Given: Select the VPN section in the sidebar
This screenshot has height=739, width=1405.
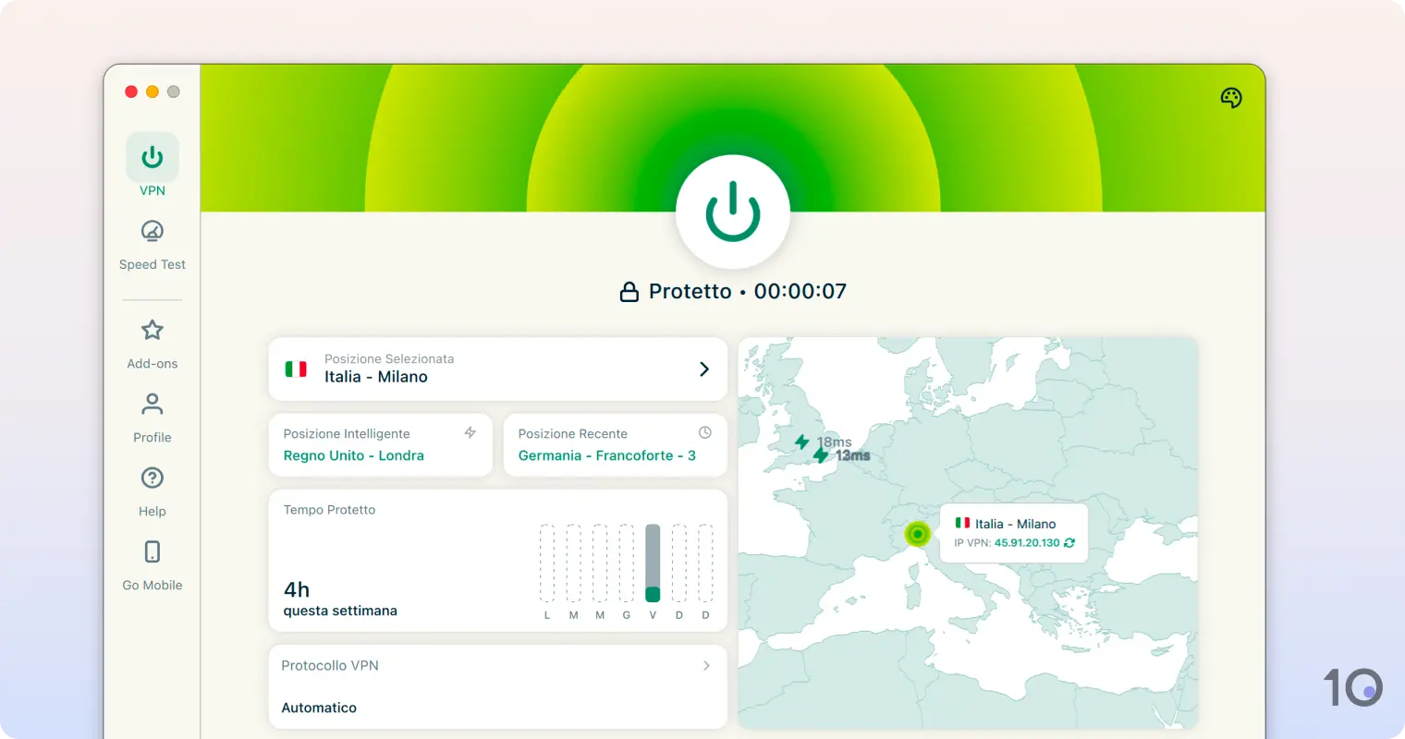Looking at the screenshot, I should [152, 166].
